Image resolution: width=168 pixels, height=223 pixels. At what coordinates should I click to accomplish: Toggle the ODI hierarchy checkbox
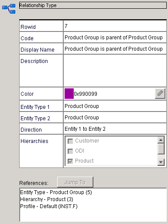coord(70,151)
